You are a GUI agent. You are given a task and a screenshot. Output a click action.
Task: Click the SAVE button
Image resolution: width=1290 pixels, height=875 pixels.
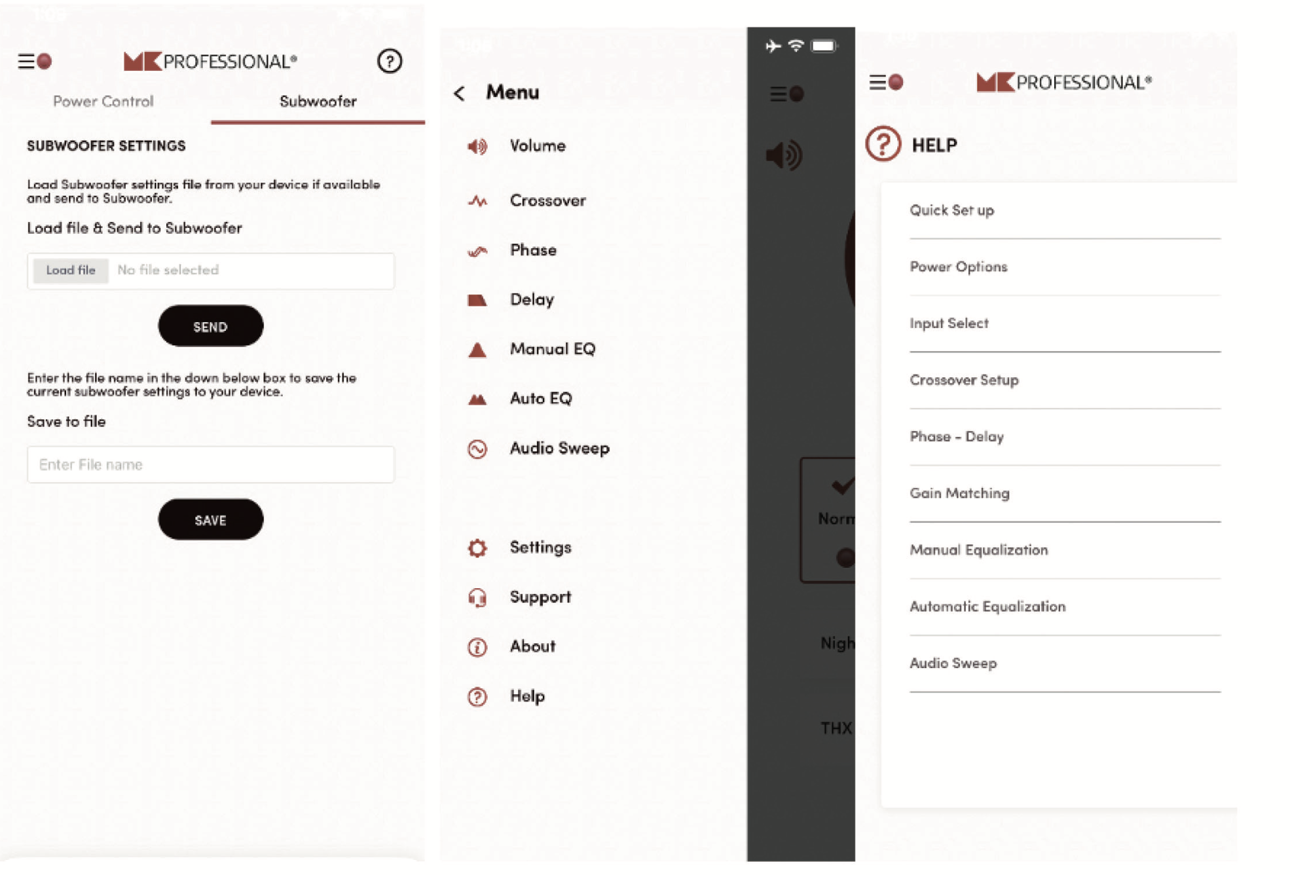click(211, 519)
